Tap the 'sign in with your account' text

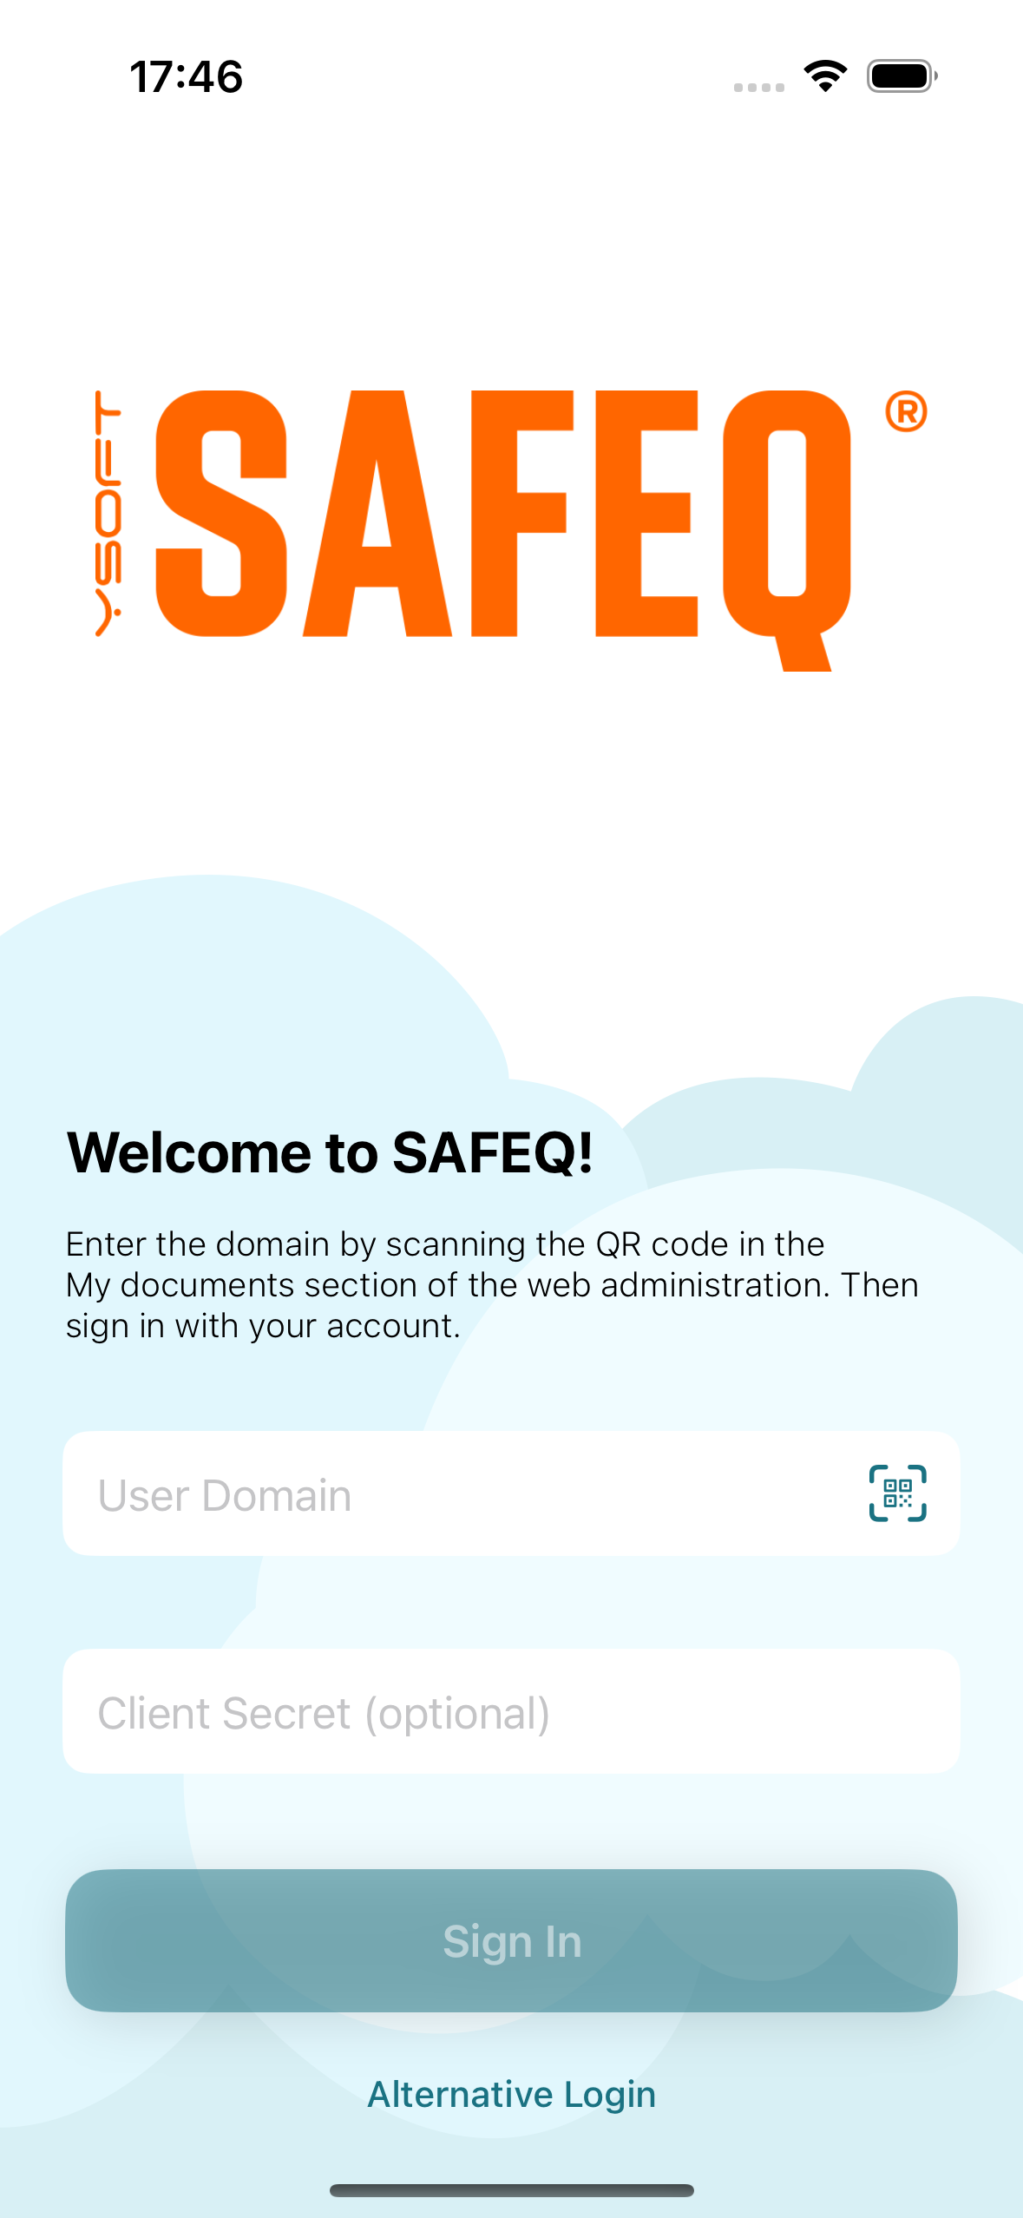[263, 1326]
